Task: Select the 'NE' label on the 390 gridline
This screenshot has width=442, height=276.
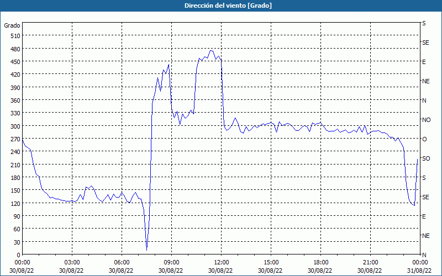Action: coord(425,81)
